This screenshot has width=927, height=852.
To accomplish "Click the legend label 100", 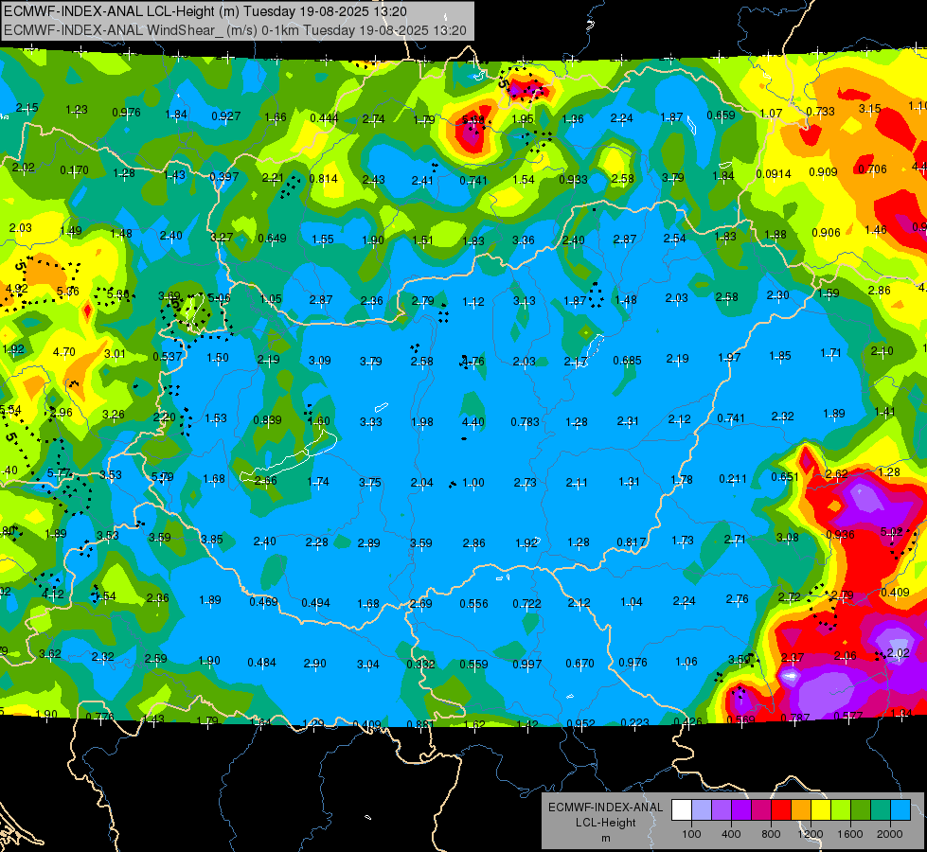I will pos(691,834).
